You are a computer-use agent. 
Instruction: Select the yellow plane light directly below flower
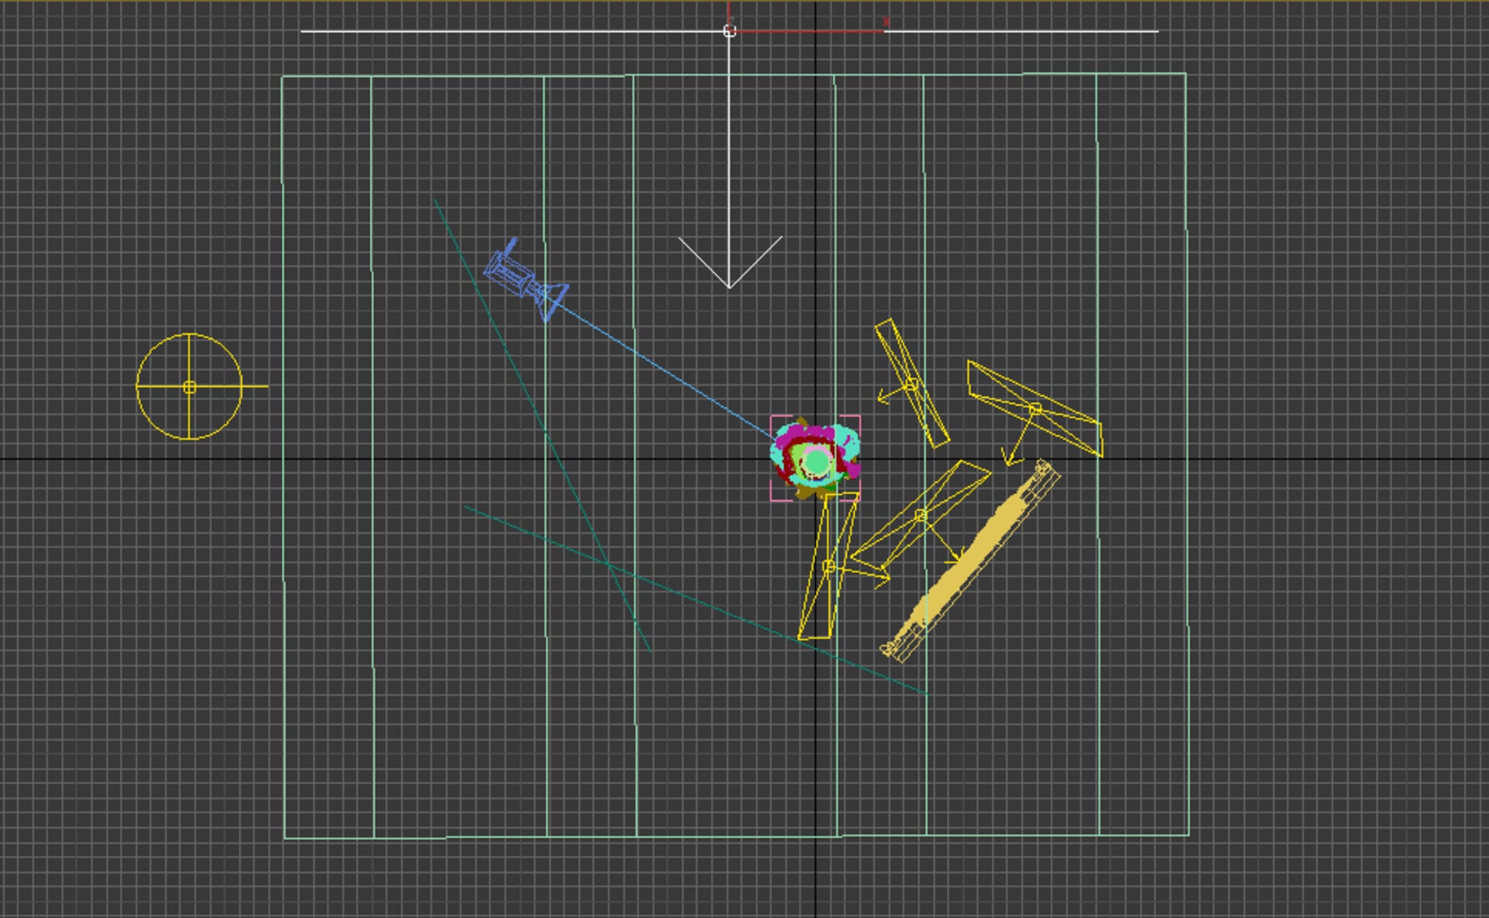click(x=828, y=566)
